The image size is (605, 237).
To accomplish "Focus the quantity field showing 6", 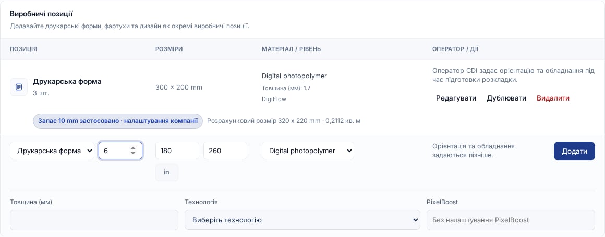I will (x=120, y=151).
